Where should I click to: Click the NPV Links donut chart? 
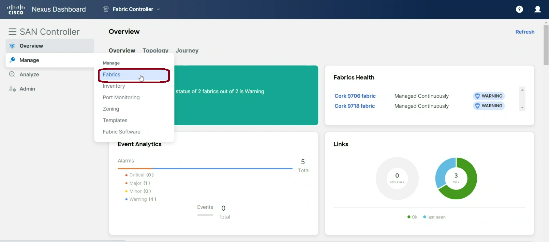tap(397, 178)
